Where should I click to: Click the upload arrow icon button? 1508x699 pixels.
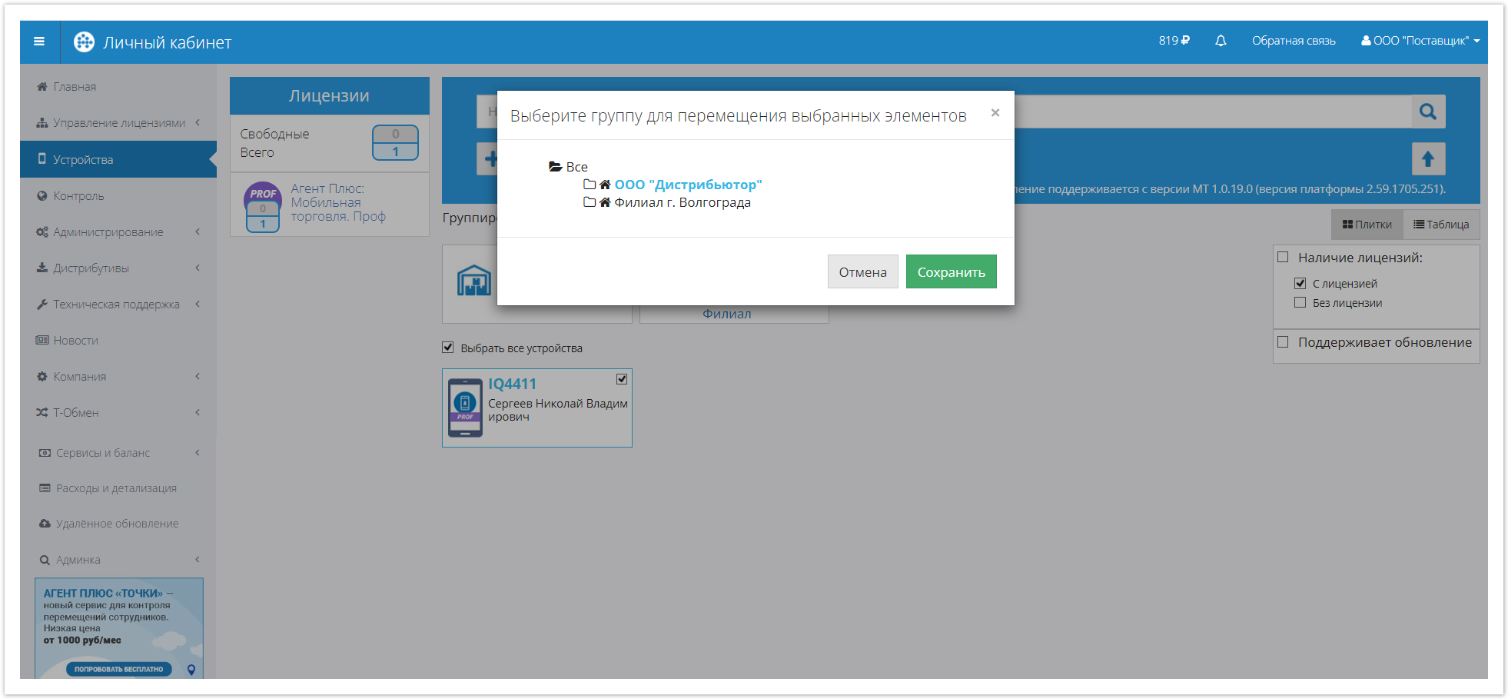pyautogui.click(x=1428, y=159)
